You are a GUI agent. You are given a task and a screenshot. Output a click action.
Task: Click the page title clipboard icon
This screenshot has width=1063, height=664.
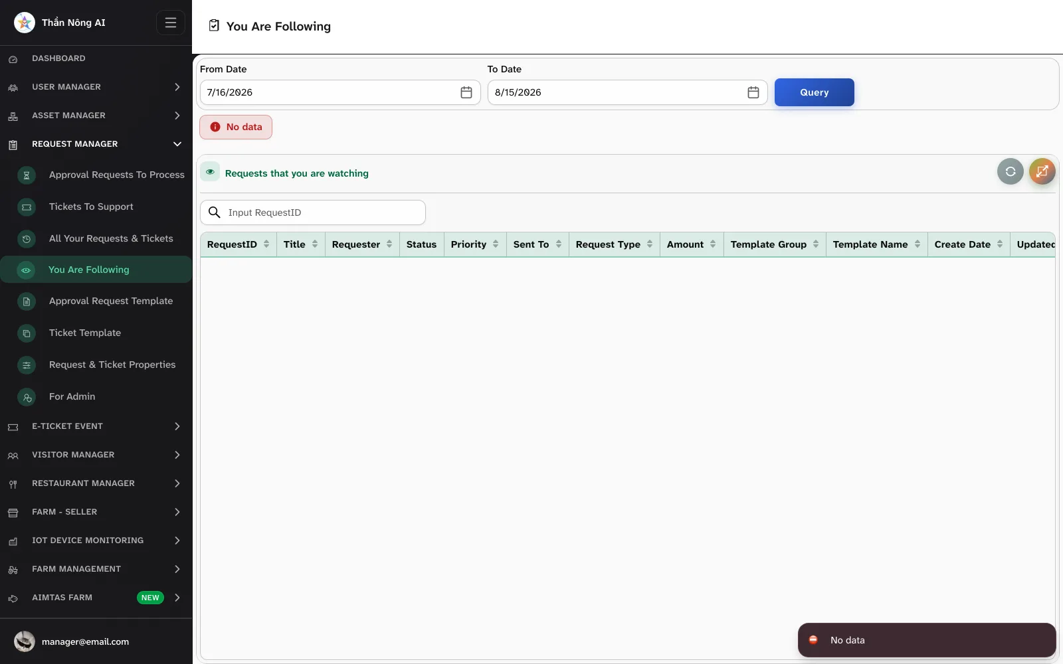pos(214,26)
